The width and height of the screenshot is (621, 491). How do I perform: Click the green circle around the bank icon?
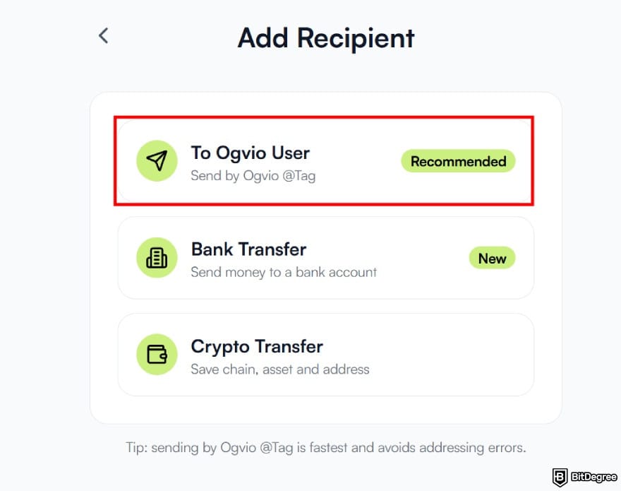tap(156, 257)
